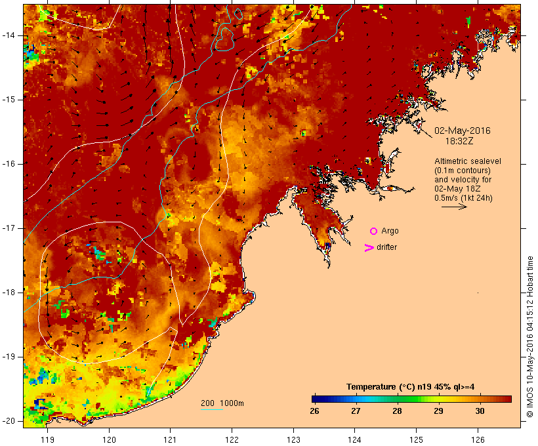The width and height of the screenshot is (538, 446).
Task: Click longitude axis label '120'
Action: pos(109,440)
